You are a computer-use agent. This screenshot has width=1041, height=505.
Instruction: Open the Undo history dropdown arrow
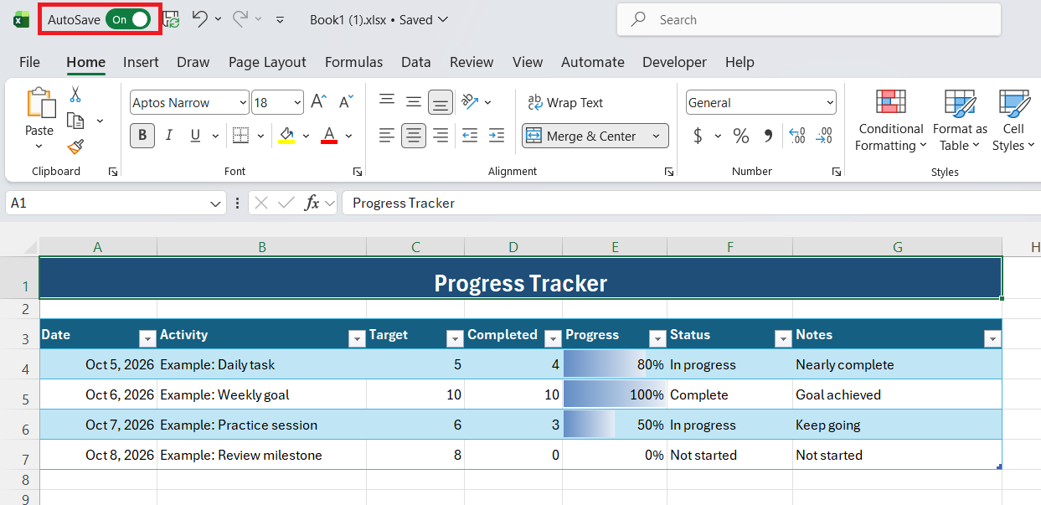click(x=219, y=19)
